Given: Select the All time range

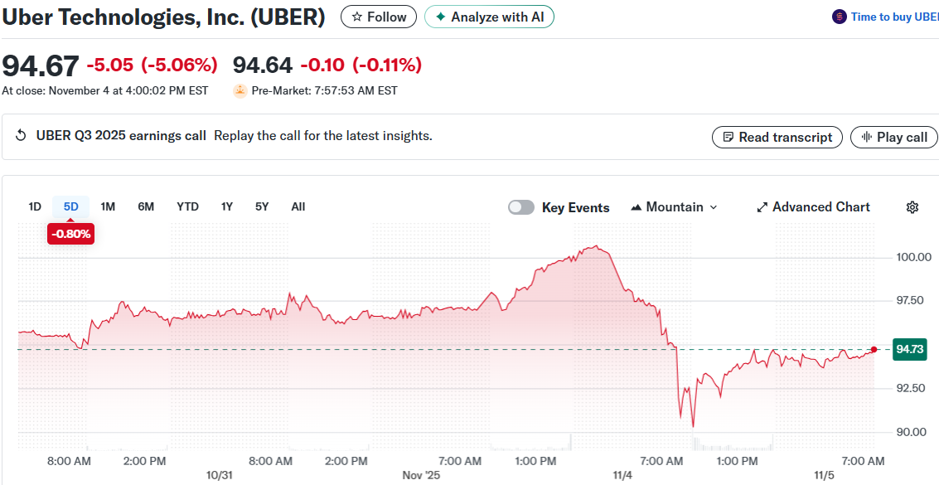Looking at the screenshot, I should (x=298, y=206).
